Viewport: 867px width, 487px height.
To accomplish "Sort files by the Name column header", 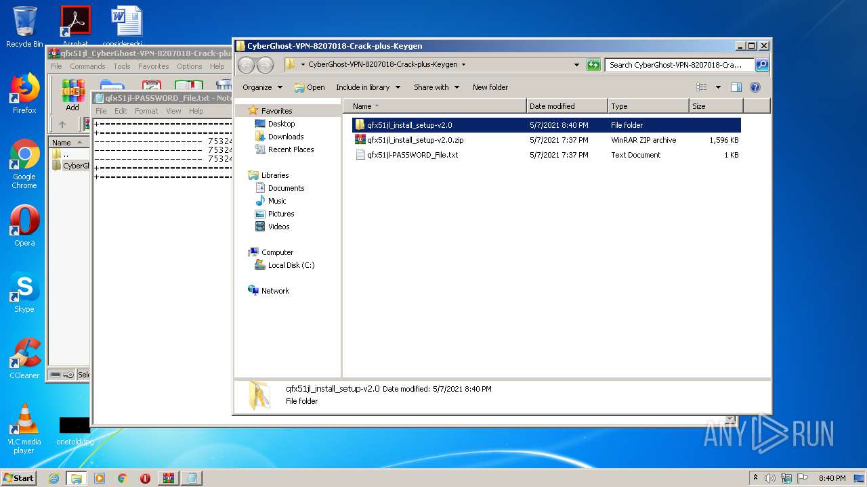I will pos(436,106).
